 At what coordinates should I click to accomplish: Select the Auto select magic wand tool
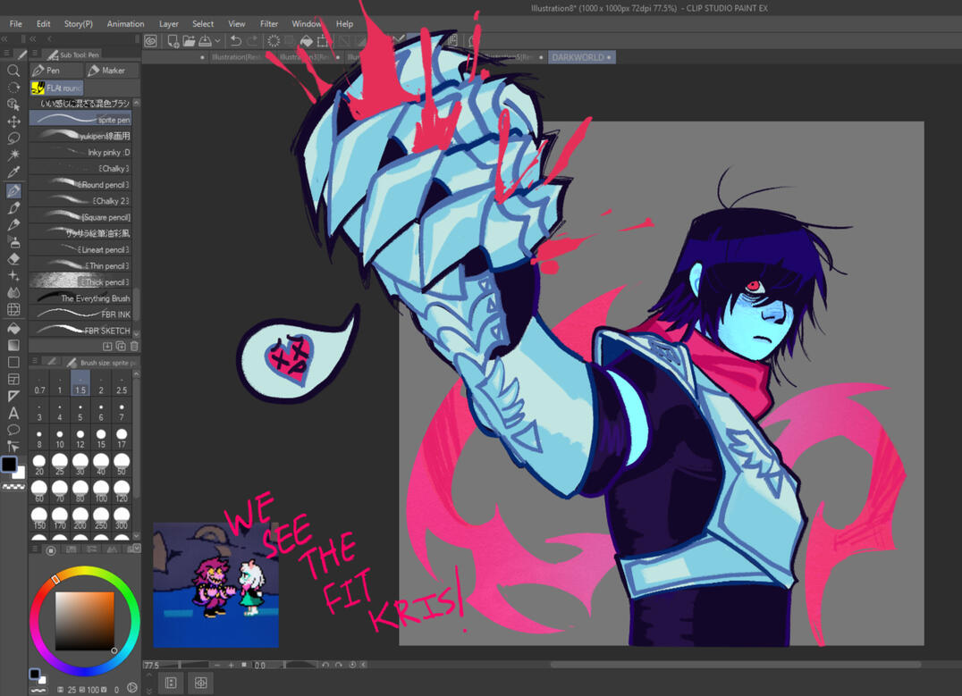click(13, 155)
